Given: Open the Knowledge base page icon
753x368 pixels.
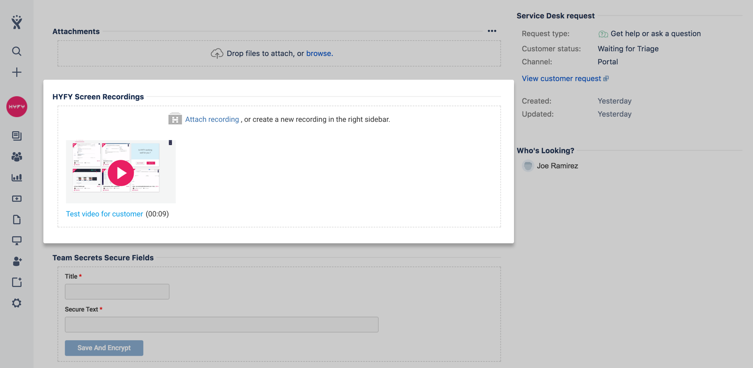Looking at the screenshot, I should click(x=17, y=220).
